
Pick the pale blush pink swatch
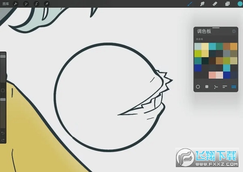click(x=220, y=75)
